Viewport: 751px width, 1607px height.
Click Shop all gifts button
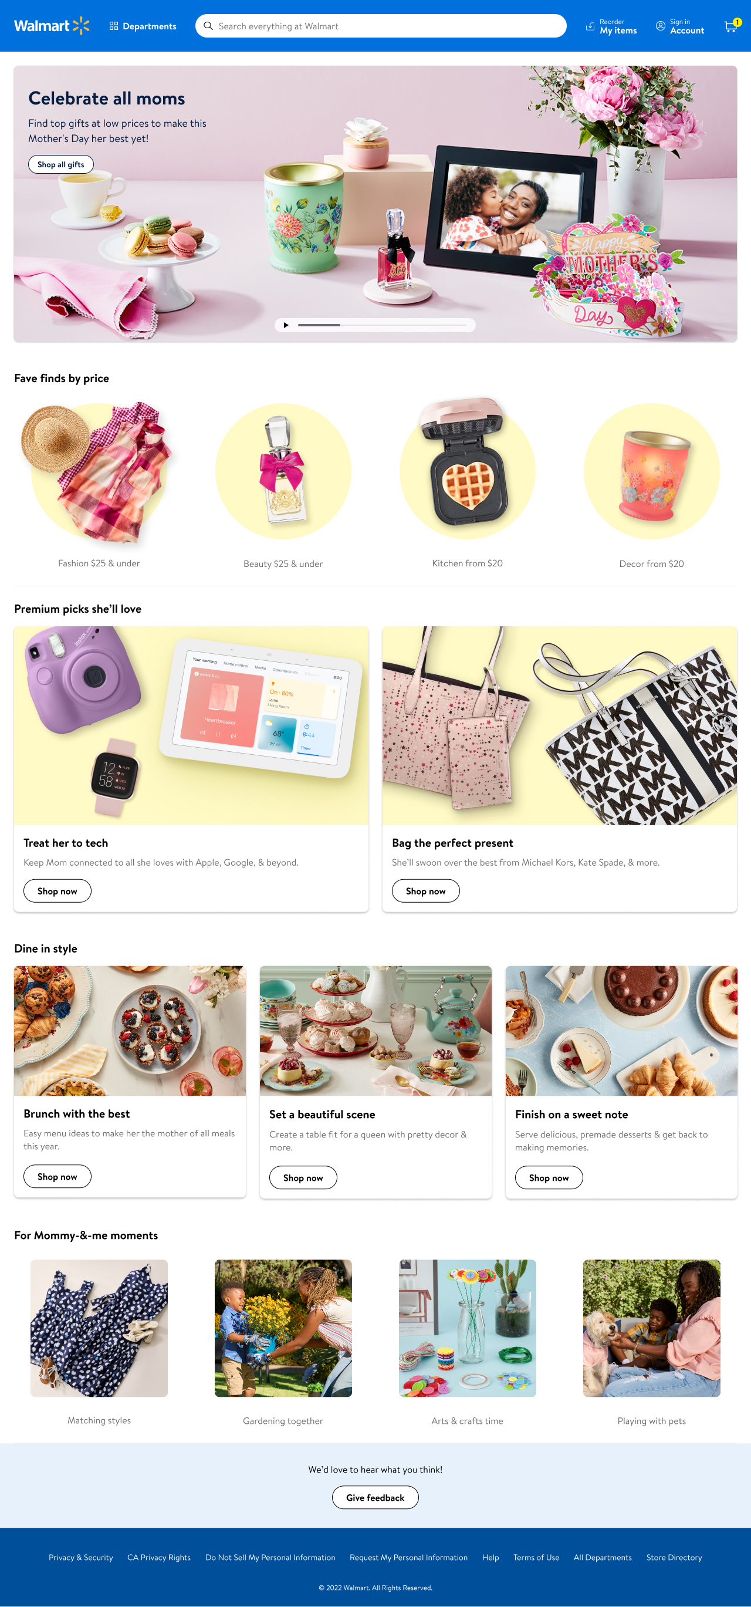coord(60,164)
